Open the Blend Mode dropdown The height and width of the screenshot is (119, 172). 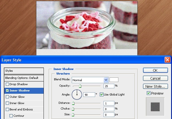click(90, 80)
